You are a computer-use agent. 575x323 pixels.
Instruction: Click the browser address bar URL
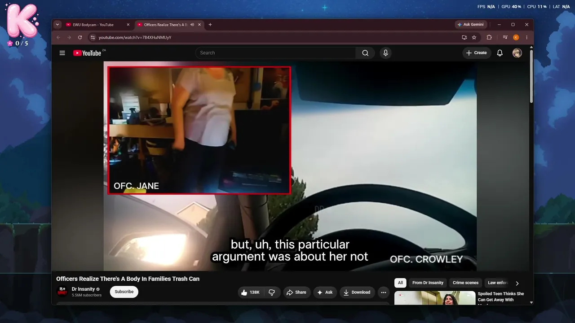click(x=135, y=37)
